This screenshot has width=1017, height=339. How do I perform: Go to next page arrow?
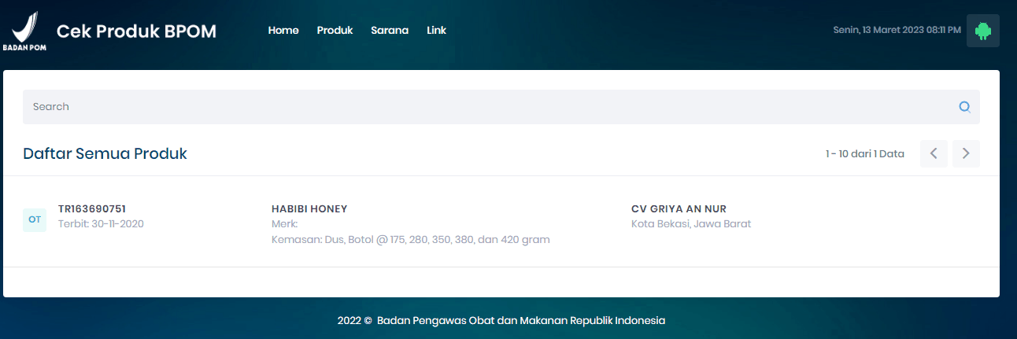click(966, 153)
